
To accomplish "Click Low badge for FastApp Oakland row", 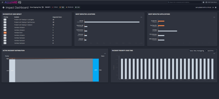I will click(5, 25).
